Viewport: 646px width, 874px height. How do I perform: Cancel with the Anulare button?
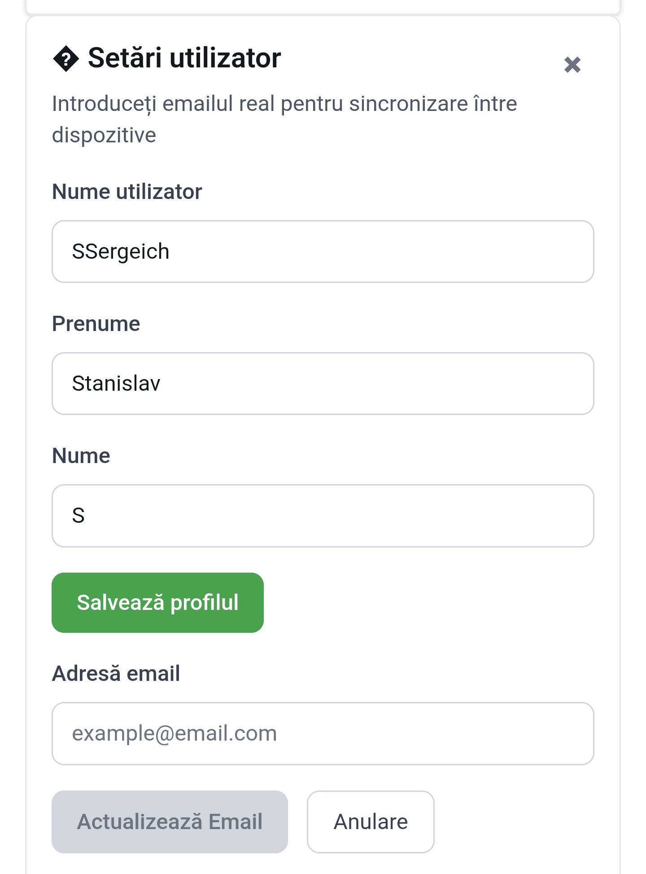[x=371, y=822]
